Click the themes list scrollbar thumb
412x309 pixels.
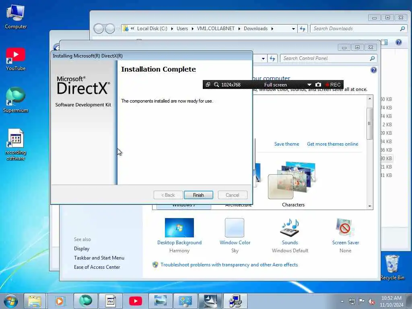point(369,124)
